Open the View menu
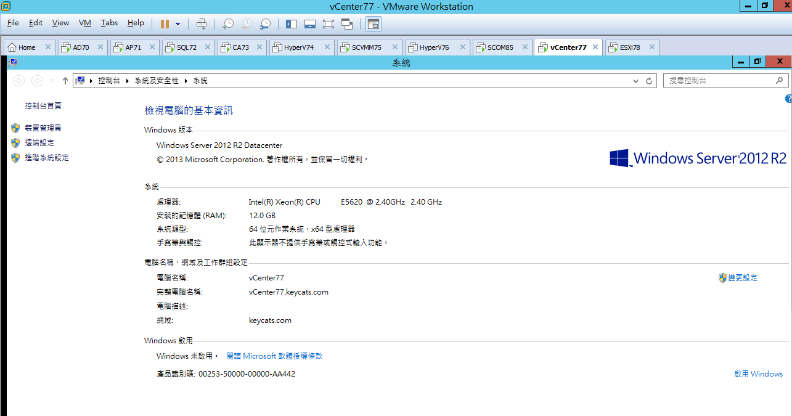792x416 pixels. 60,23
